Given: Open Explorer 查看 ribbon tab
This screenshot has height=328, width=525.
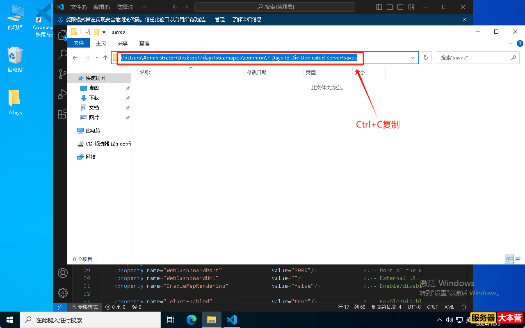Looking at the screenshot, I should point(144,43).
